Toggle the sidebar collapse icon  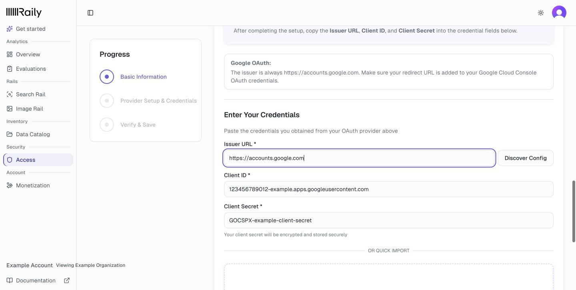tap(90, 13)
